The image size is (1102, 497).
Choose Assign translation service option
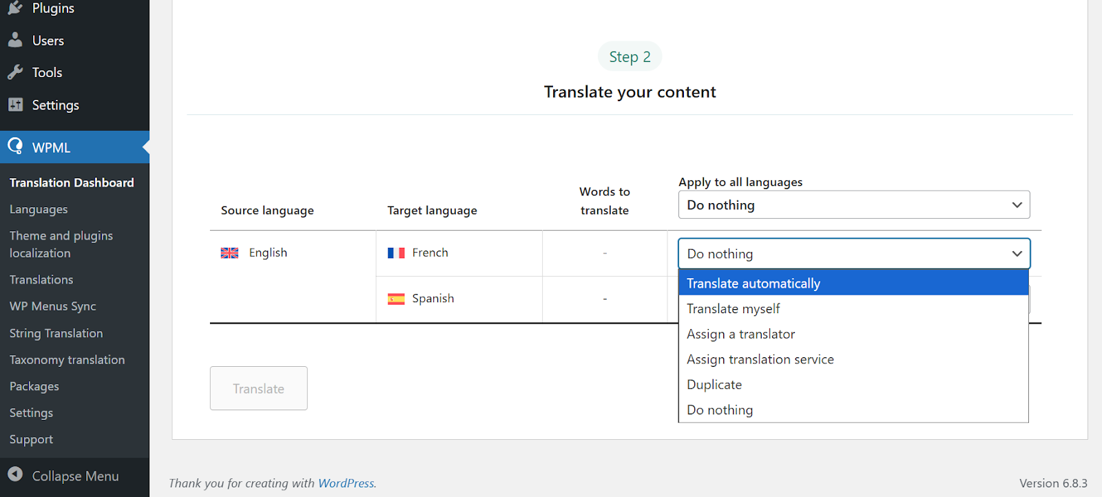(853, 359)
